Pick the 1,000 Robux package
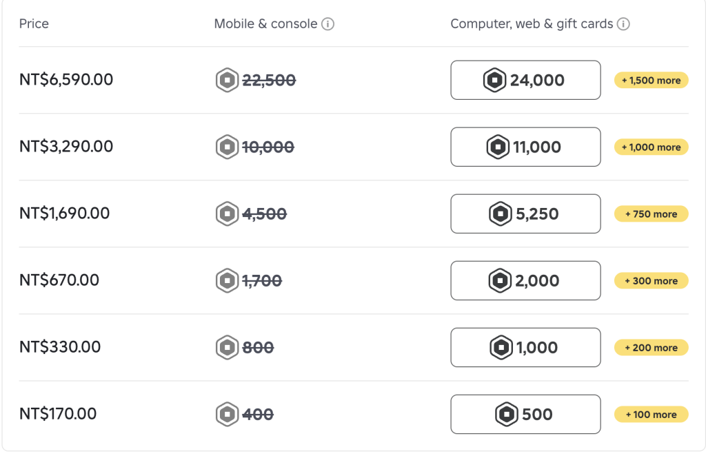 point(525,347)
